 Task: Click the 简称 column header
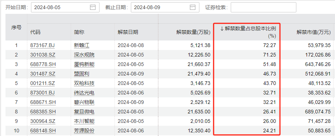(x=79, y=32)
